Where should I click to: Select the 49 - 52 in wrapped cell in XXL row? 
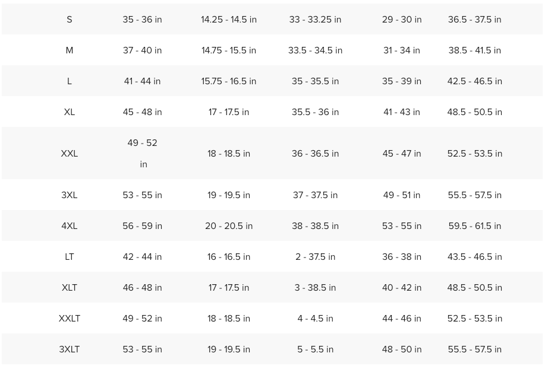[x=142, y=154]
